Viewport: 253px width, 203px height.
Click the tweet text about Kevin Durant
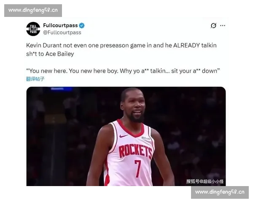pos(121,49)
